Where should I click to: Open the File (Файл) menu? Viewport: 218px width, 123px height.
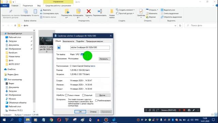(5, 5)
